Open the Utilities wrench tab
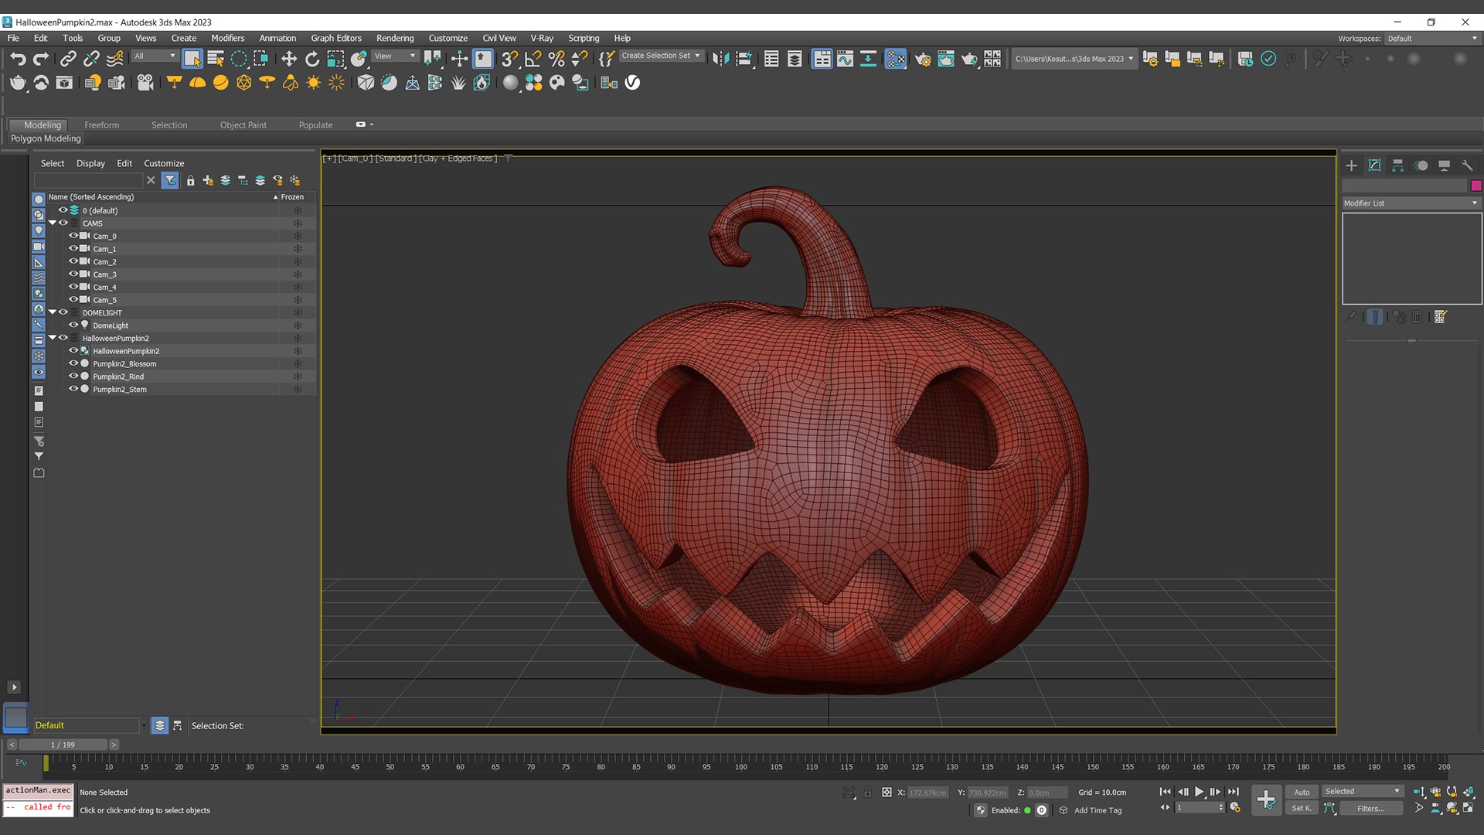 (x=1467, y=165)
